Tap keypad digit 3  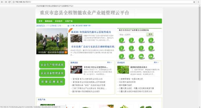click(141, 40)
